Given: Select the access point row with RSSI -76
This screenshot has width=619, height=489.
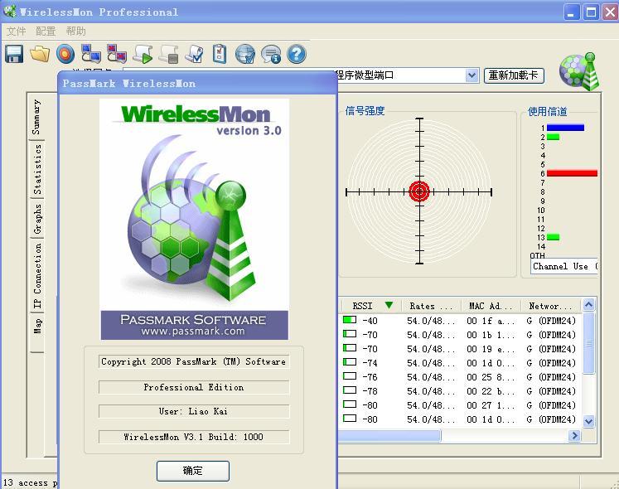Looking at the screenshot, I should coord(459,377).
